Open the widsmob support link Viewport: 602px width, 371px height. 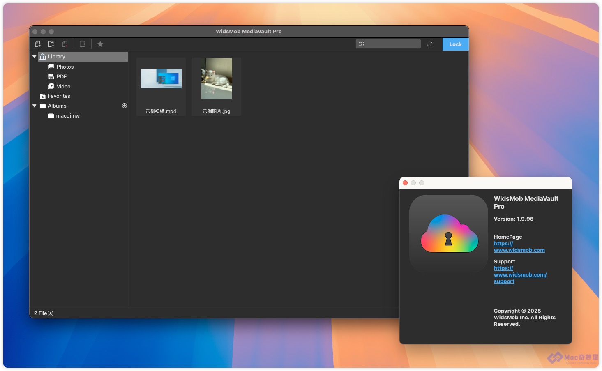click(520, 274)
